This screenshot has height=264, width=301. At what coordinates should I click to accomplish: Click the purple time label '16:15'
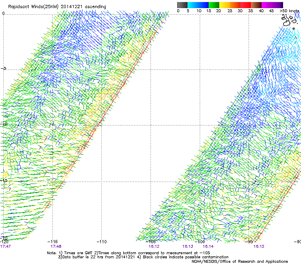[259, 246]
